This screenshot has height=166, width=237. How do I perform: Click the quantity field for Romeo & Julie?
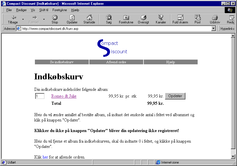40,96
